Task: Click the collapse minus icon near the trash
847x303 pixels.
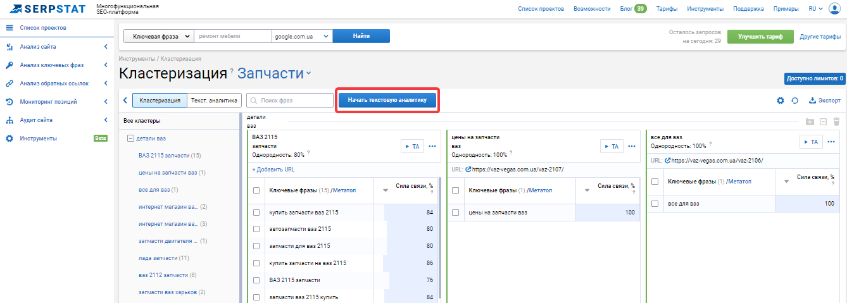Action: (x=823, y=122)
